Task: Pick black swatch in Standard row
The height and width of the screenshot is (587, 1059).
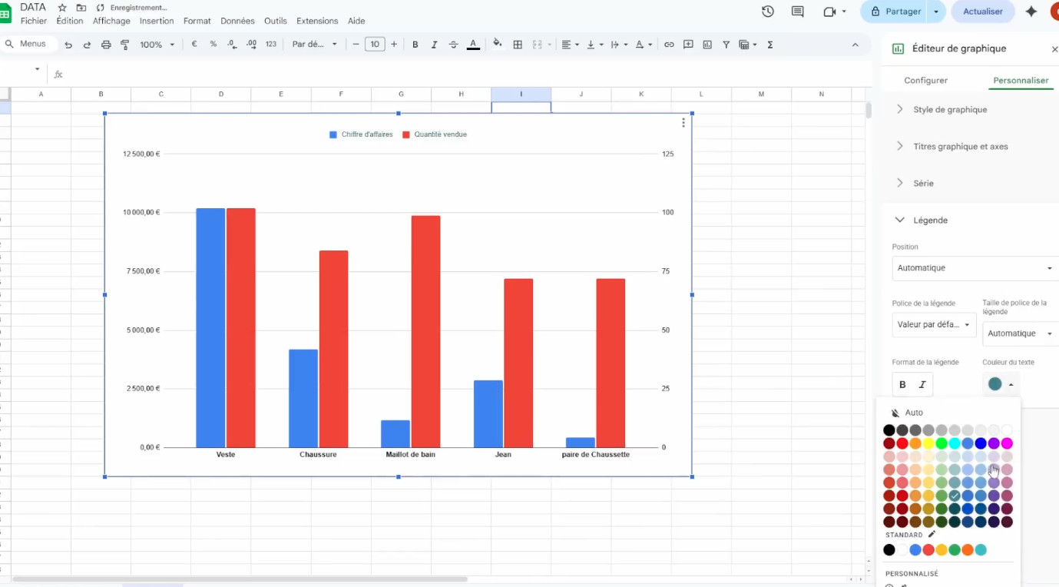Action: click(x=889, y=549)
